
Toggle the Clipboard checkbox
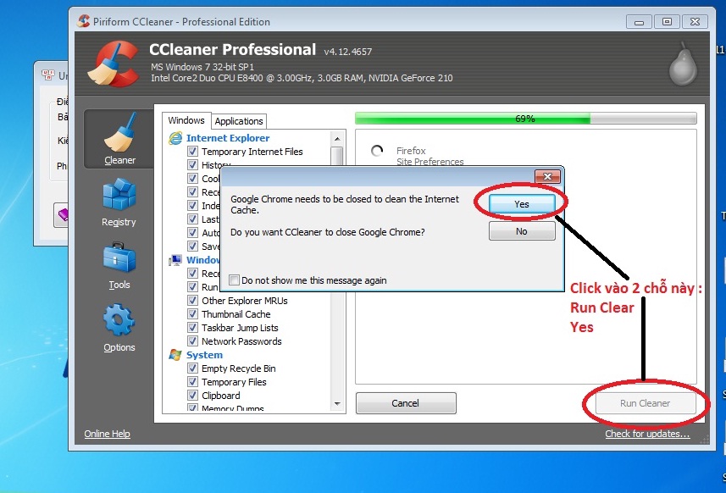(192, 396)
